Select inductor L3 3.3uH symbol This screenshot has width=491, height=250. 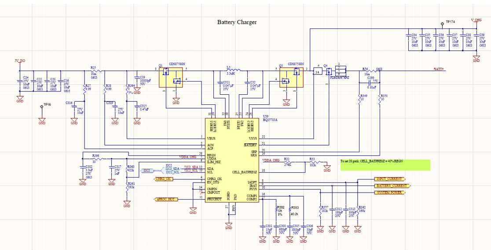coord(233,70)
